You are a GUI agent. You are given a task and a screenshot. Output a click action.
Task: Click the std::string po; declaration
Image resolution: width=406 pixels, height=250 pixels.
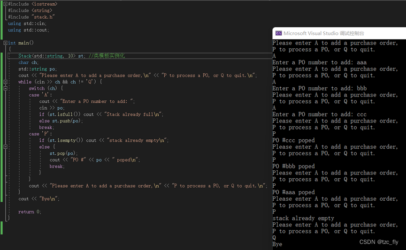(x=38, y=69)
